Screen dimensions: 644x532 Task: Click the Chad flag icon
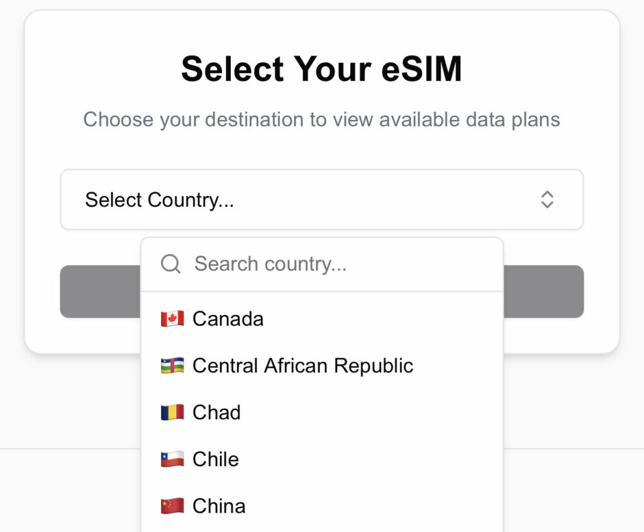click(172, 413)
